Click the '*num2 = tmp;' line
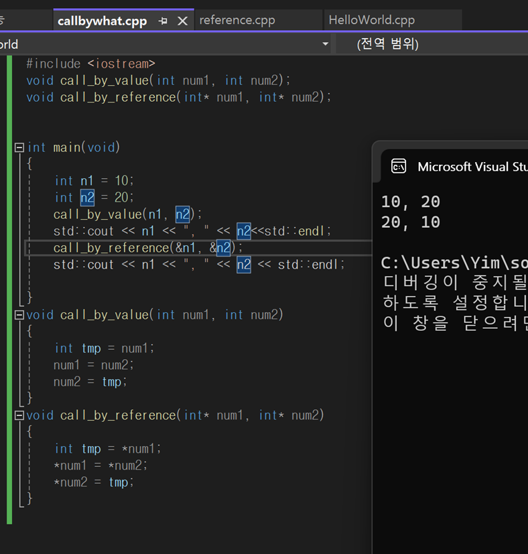528x554 pixels. tap(94, 482)
